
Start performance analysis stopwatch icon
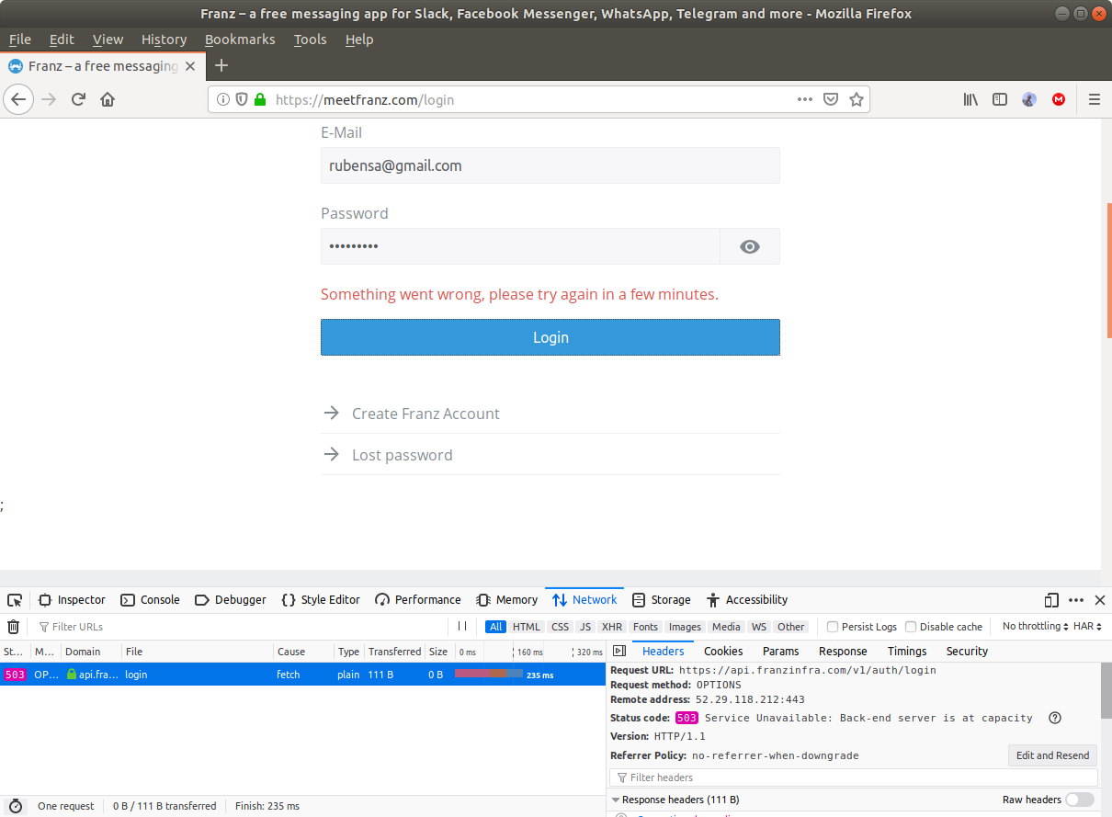coord(16,806)
